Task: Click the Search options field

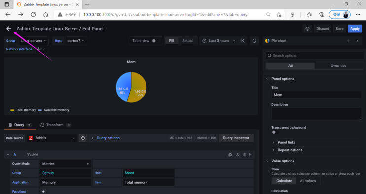Action: pyautogui.click(x=315, y=56)
